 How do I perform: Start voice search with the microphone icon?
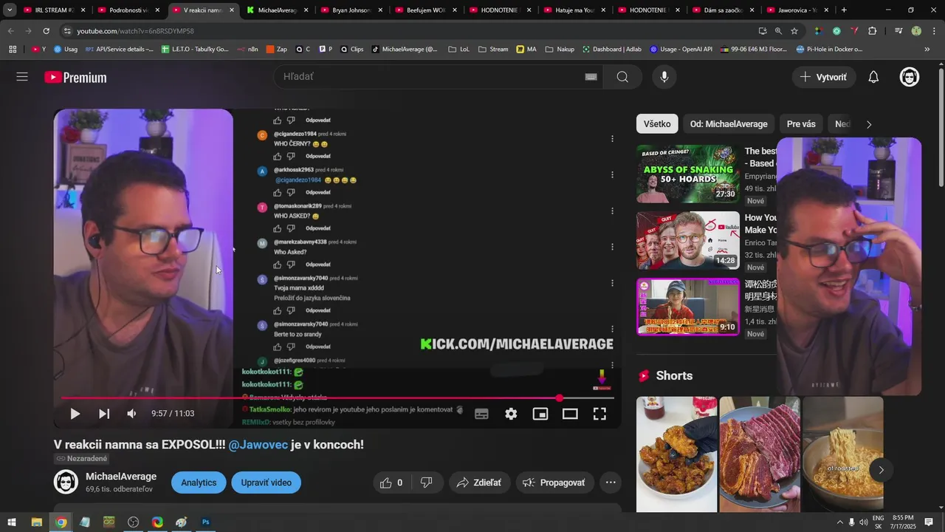664,77
